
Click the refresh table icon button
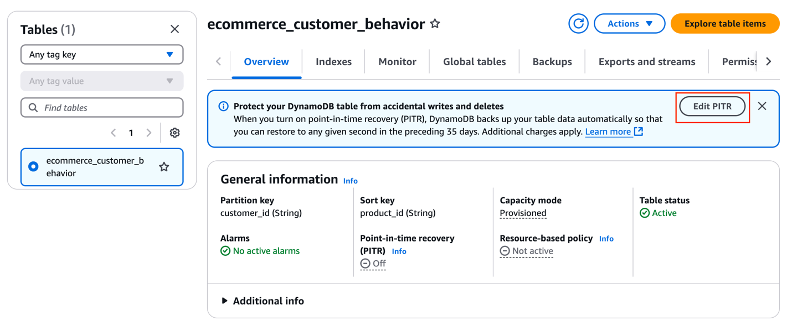[x=578, y=24]
